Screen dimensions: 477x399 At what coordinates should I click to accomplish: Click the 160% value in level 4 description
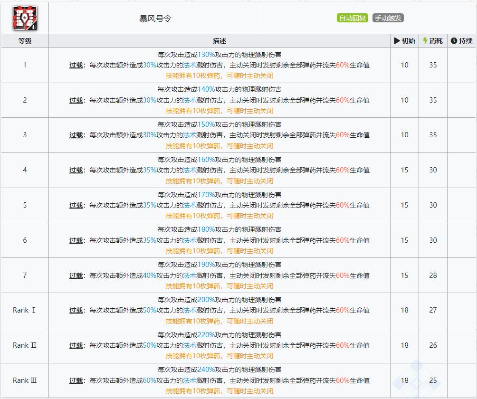tap(206, 160)
